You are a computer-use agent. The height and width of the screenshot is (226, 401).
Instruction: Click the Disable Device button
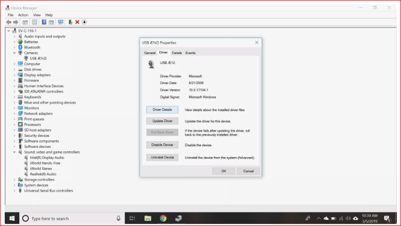(163, 145)
